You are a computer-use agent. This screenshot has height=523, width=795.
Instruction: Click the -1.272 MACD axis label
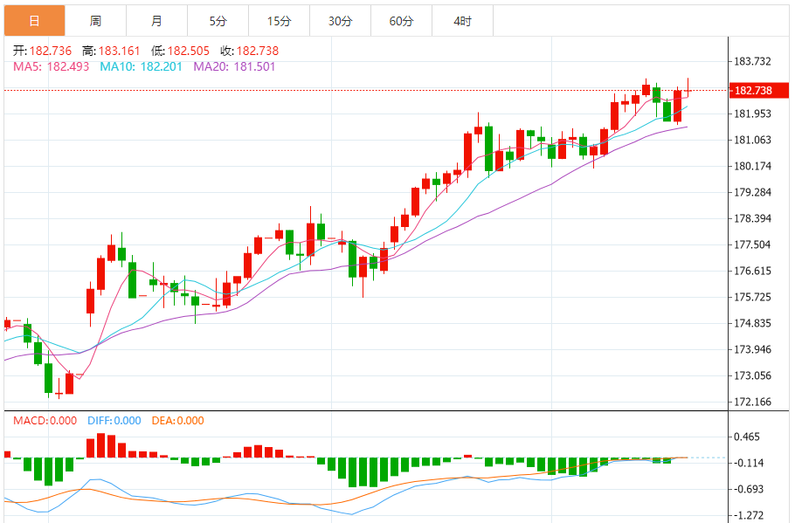pos(750,515)
